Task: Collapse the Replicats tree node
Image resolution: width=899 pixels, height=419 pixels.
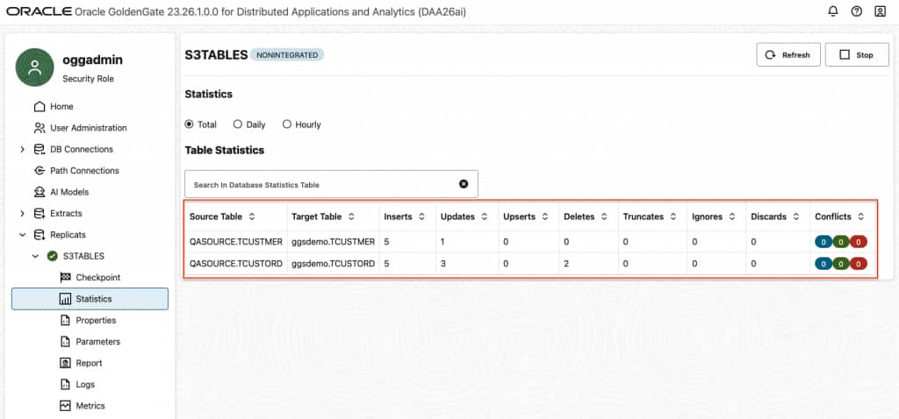Action: tap(22, 235)
